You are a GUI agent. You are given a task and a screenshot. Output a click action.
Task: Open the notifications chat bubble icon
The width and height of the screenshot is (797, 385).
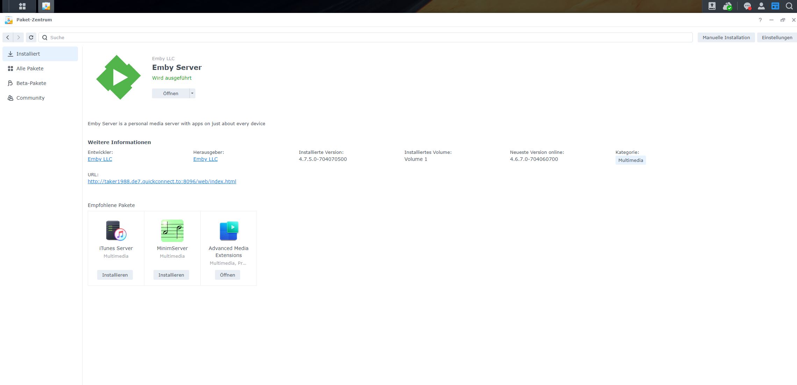pos(747,6)
